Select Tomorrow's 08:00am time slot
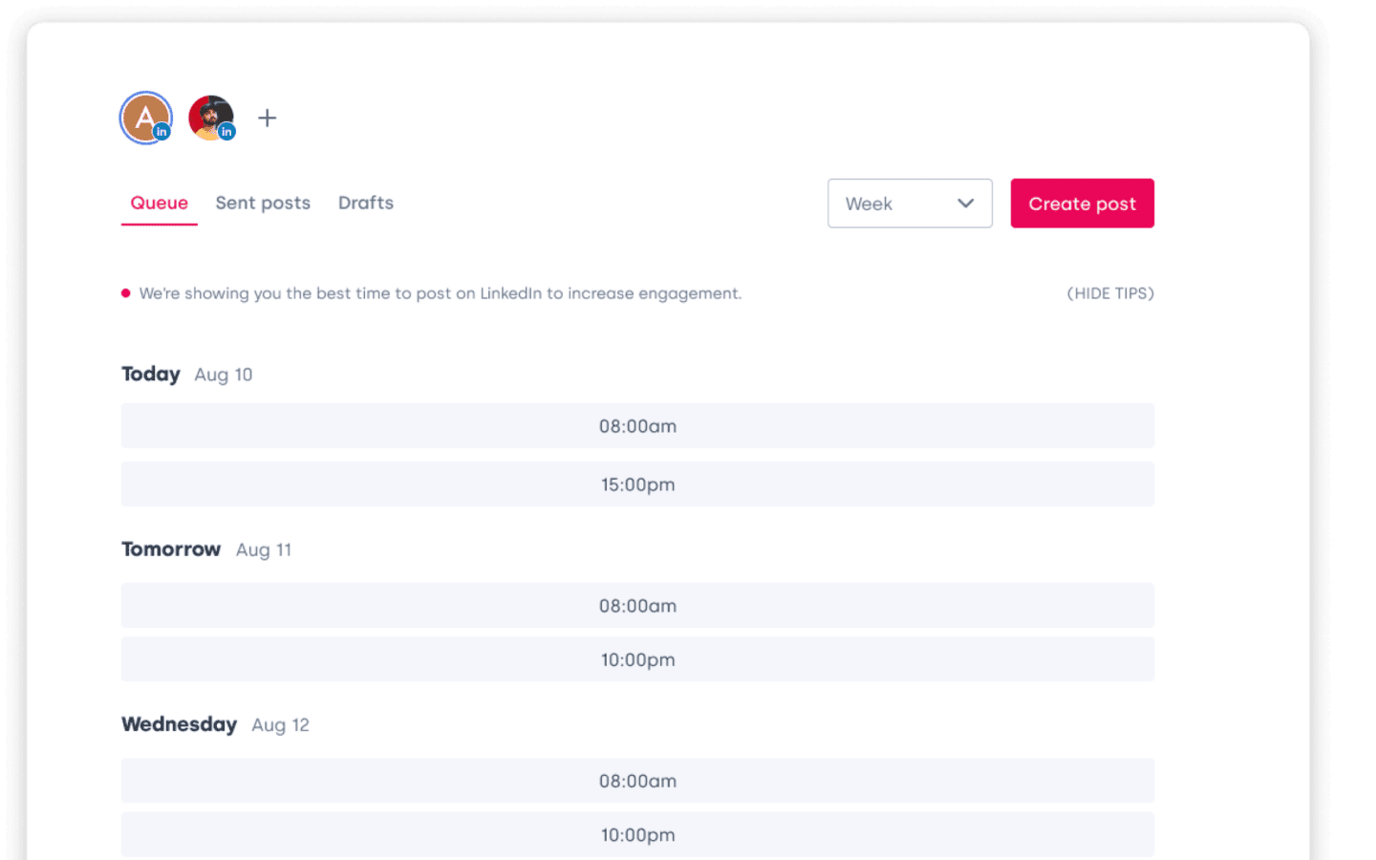Screen dimensions: 1376x860 [x=637, y=606]
